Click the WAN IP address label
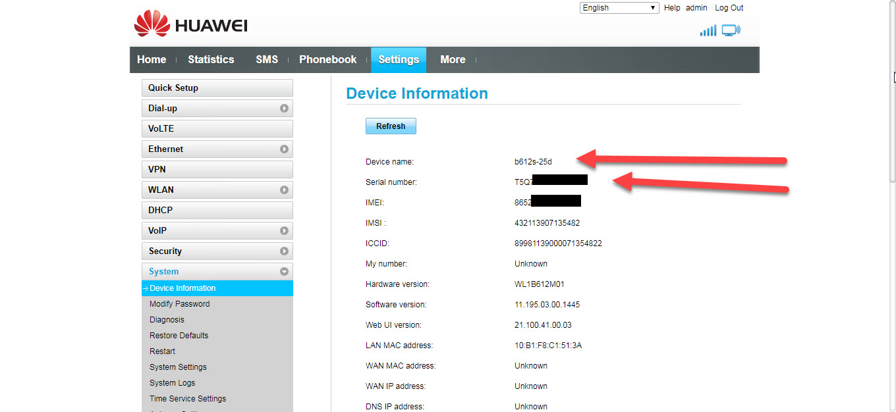896x412 pixels. pyautogui.click(x=395, y=386)
